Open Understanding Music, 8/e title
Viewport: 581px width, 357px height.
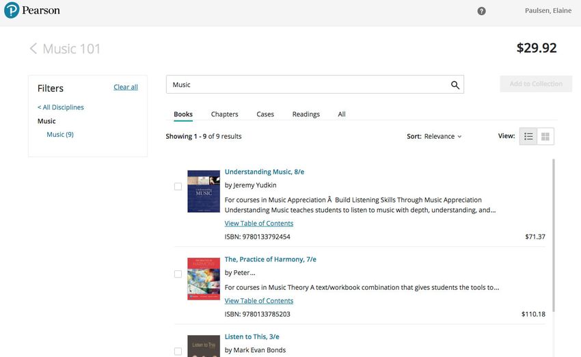coord(265,172)
